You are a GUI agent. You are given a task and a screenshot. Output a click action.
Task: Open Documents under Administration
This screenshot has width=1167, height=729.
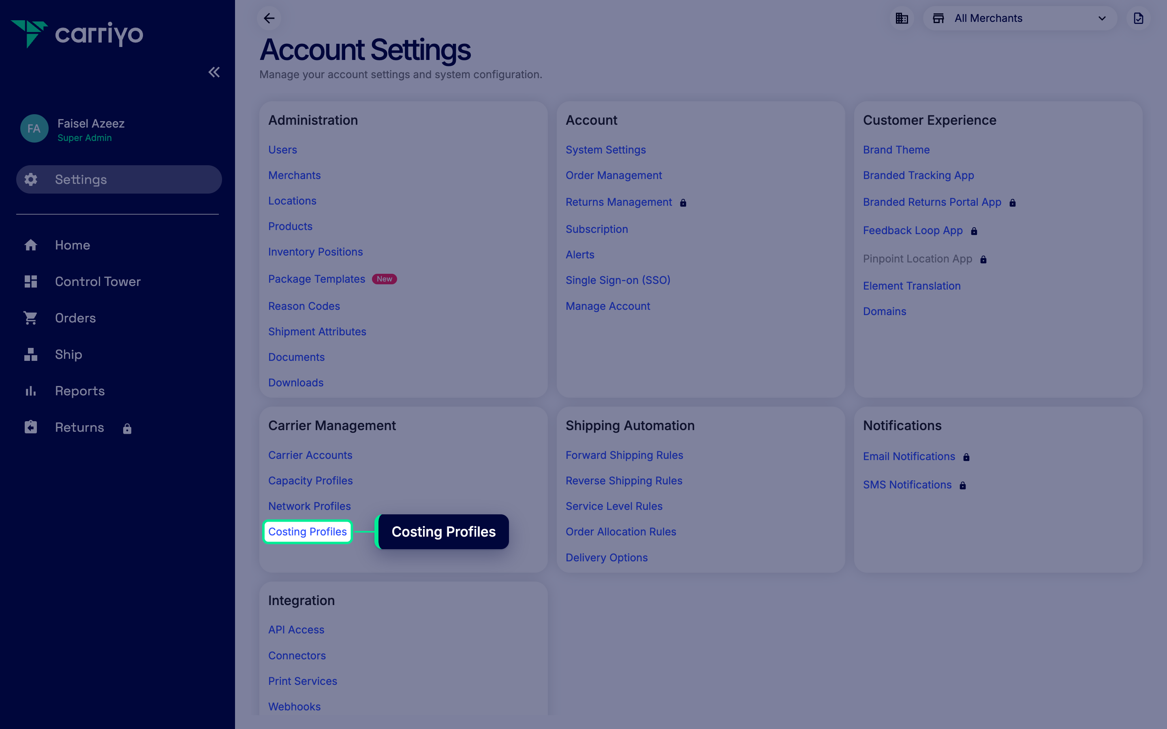[x=296, y=357]
